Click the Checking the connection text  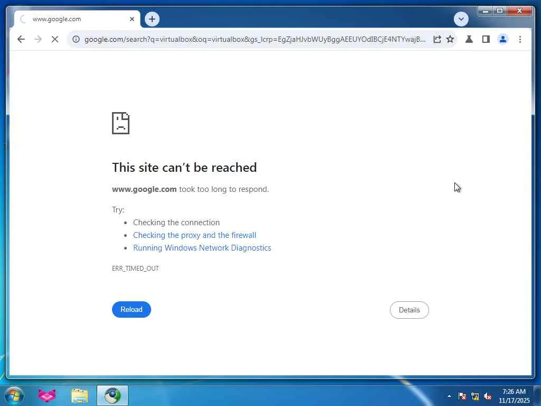tap(176, 223)
